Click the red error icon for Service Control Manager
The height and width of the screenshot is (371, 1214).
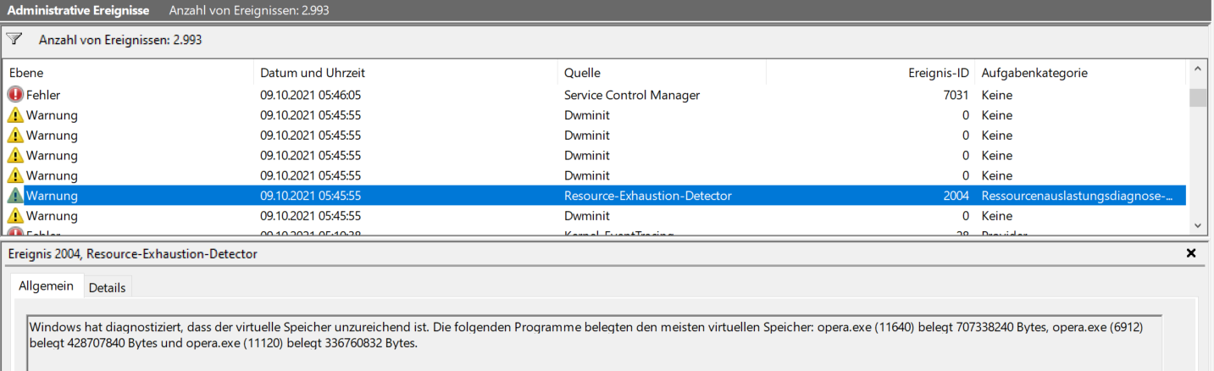tap(15, 95)
